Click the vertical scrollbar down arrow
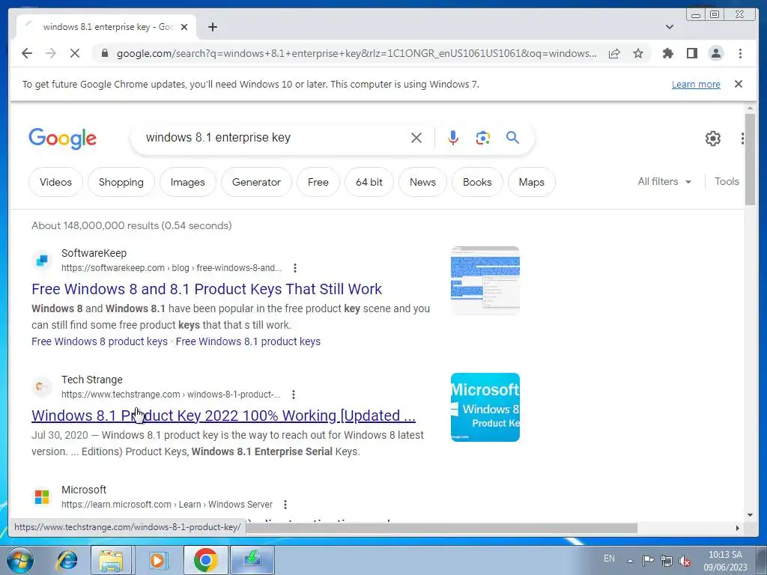This screenshot has width=767, height=575. [x=750, y=515]
